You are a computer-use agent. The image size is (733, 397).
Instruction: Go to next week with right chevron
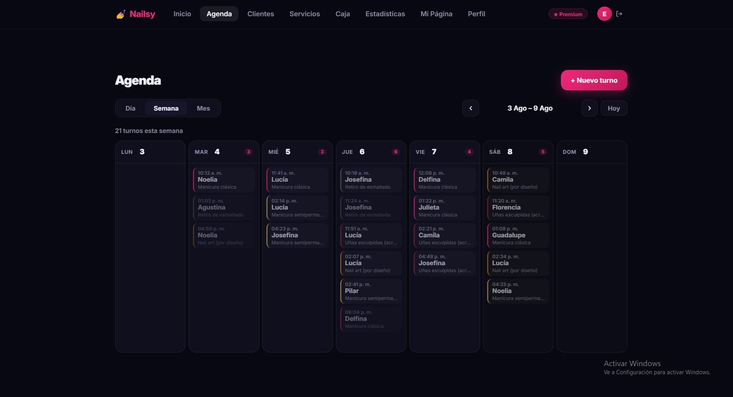pos(589,108)
